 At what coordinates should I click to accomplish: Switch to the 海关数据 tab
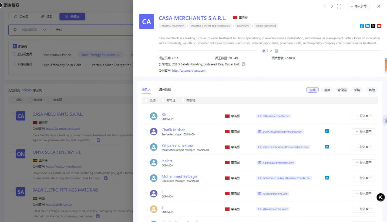point(165,89)
